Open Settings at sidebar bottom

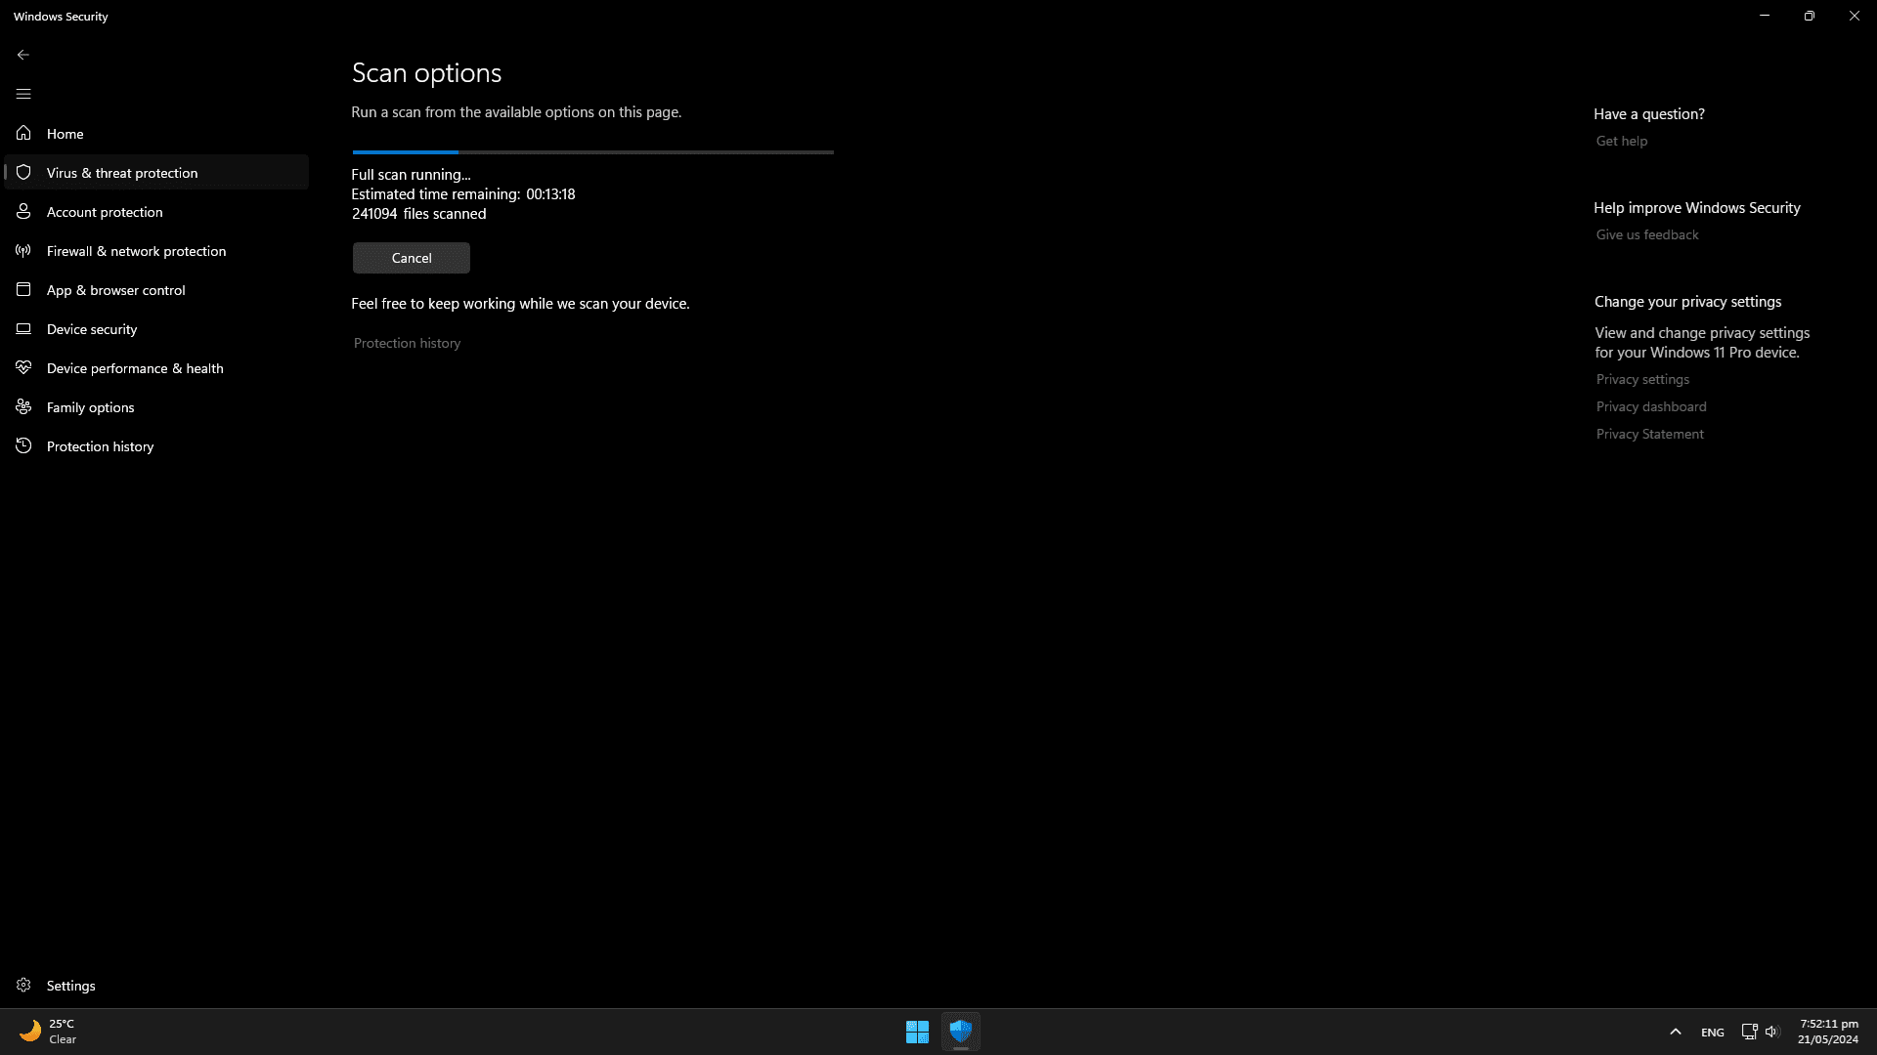(156, 985)
